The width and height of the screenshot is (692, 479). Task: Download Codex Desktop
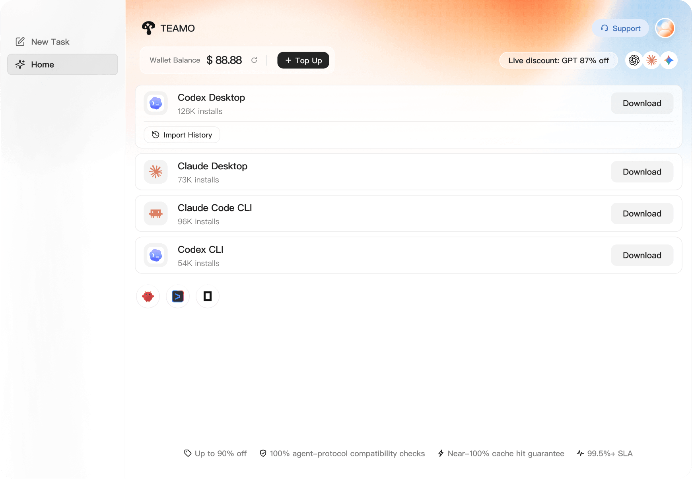pyautogui.click(x=642, y=103)
